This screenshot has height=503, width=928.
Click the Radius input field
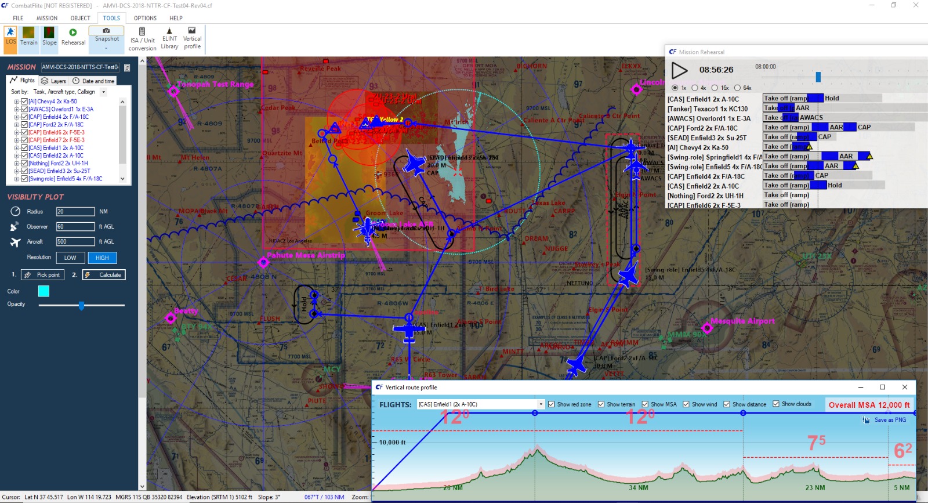[x=75, y=212]
